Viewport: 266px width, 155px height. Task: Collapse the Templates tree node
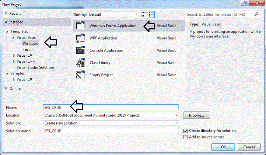tap(7, 32)
